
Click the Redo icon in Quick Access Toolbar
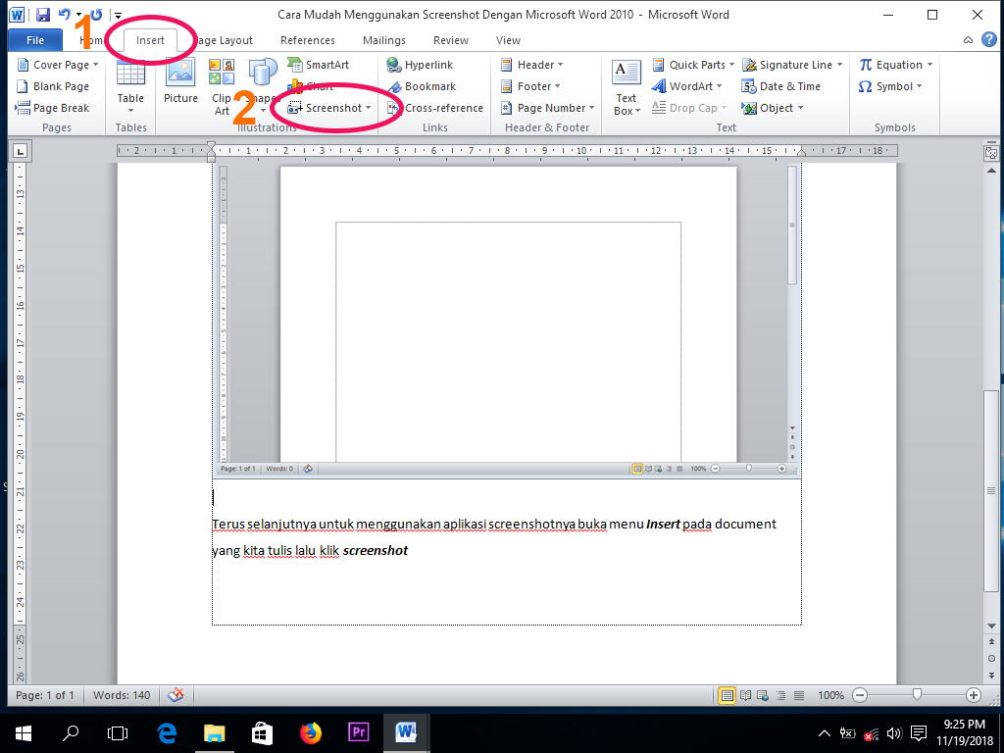coord(96,14)
